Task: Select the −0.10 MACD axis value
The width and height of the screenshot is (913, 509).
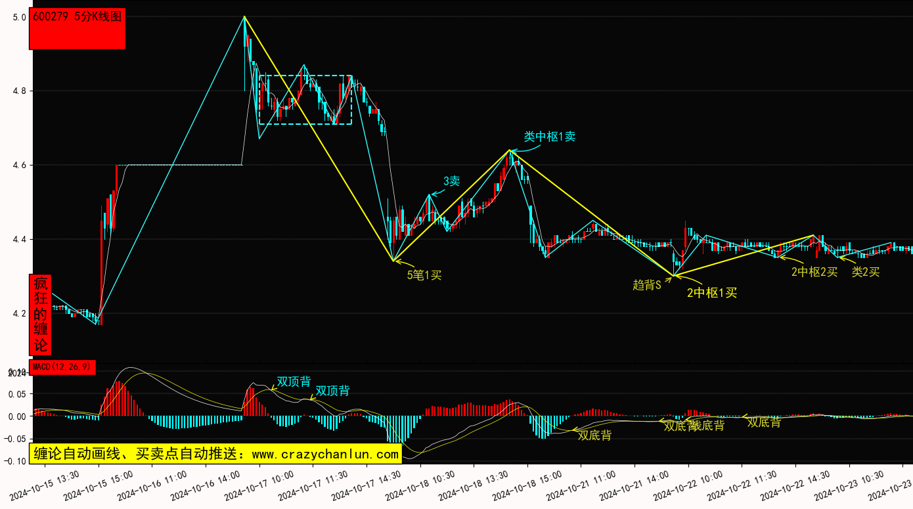Action: pyautogui.click(x=14, y=461)
